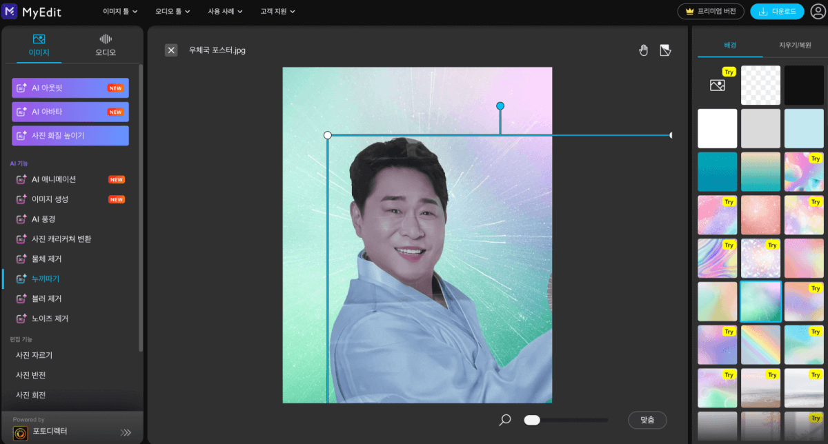This screenshot has width=828, height=444.
Task: Click the zoom magnifier icon
Action: pos(505,419)
